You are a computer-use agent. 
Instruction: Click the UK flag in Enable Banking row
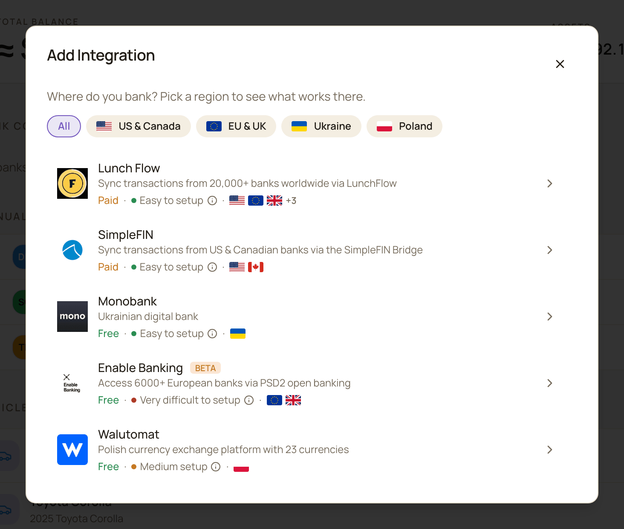click(293, 400)
